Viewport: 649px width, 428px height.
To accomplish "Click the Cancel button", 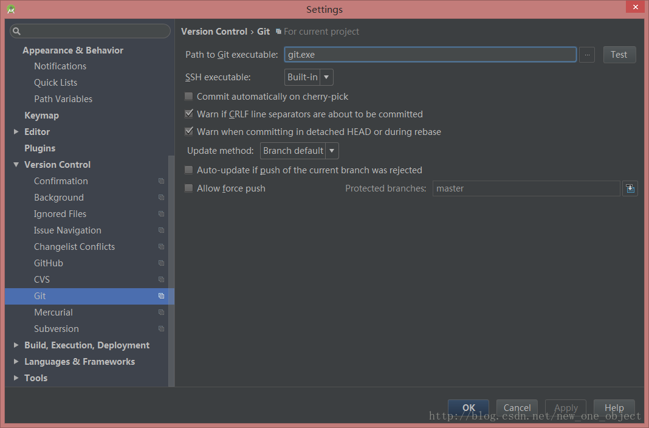I will [x=517, y=408].
